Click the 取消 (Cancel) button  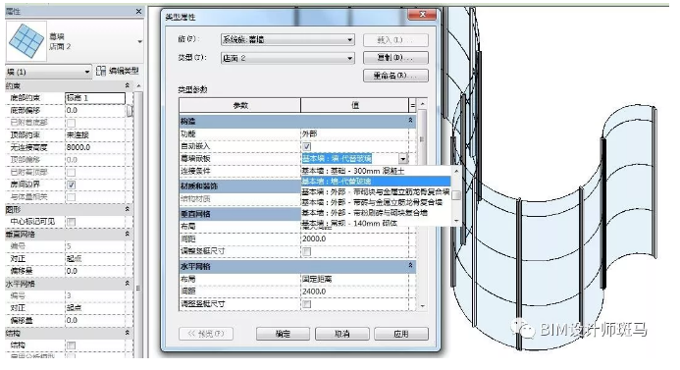(x=341, y=334)
